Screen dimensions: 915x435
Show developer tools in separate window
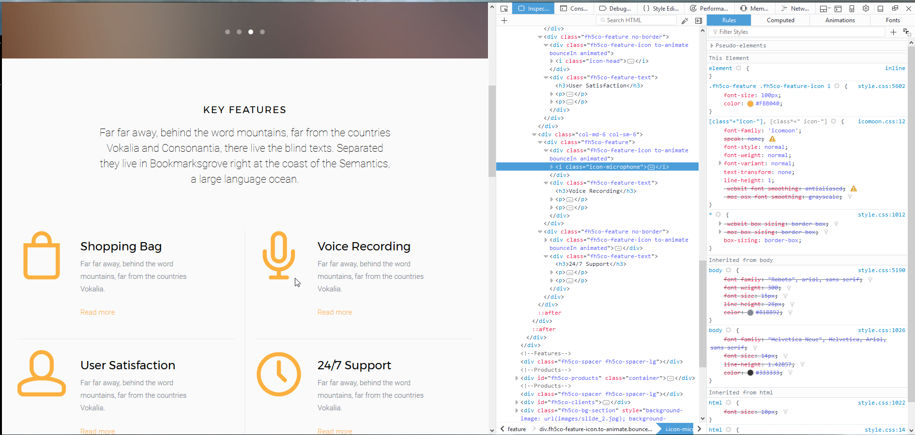coord(895,8)
